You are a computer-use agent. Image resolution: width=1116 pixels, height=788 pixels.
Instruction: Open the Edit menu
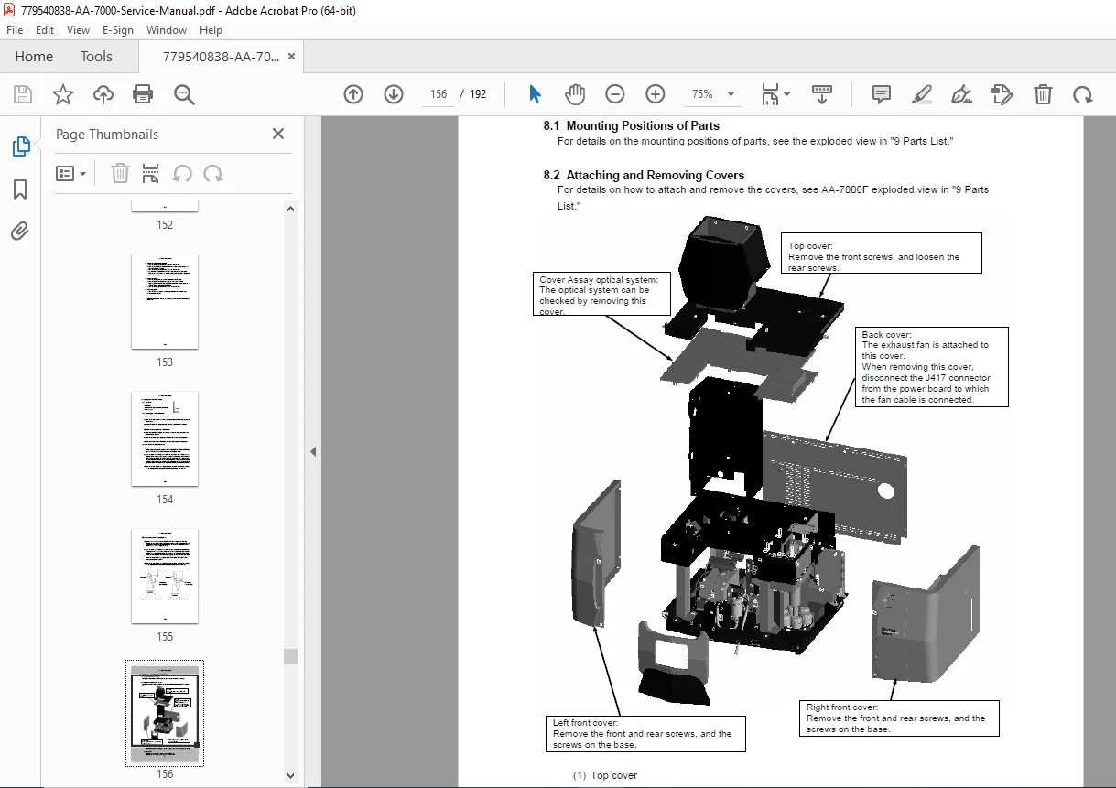(x=45, y=30)
